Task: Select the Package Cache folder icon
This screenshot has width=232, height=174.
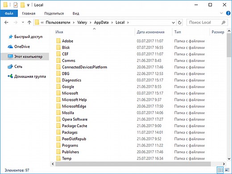Action: coord(58,126)
